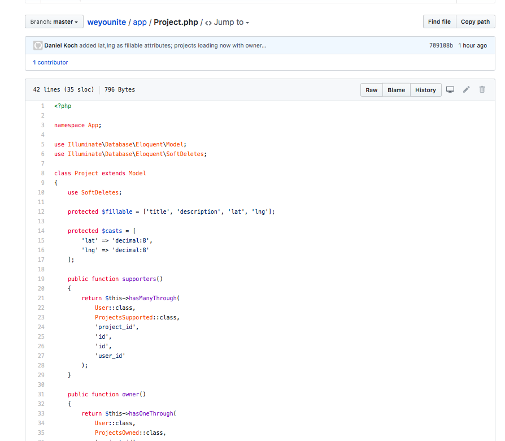Screen dimensions: 505x441
Task: Click the '796 Bytes' file size
Action: coord(120,90)
